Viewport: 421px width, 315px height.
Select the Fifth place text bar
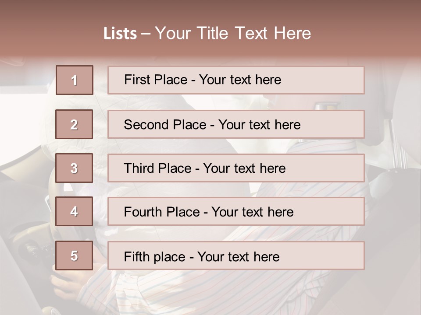[x=236, y=255]
